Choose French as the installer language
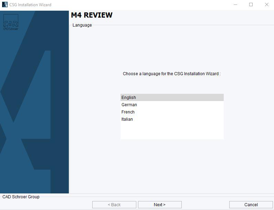Viewport: 274px width, 210px height. pyautogui.click(x=172, y=112)
